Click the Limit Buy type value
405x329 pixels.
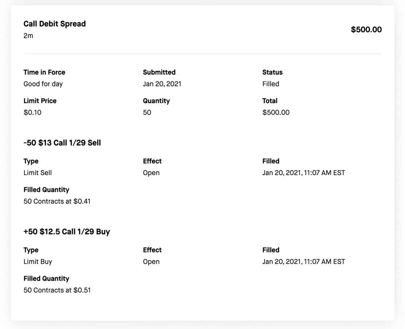click(38, 261)
